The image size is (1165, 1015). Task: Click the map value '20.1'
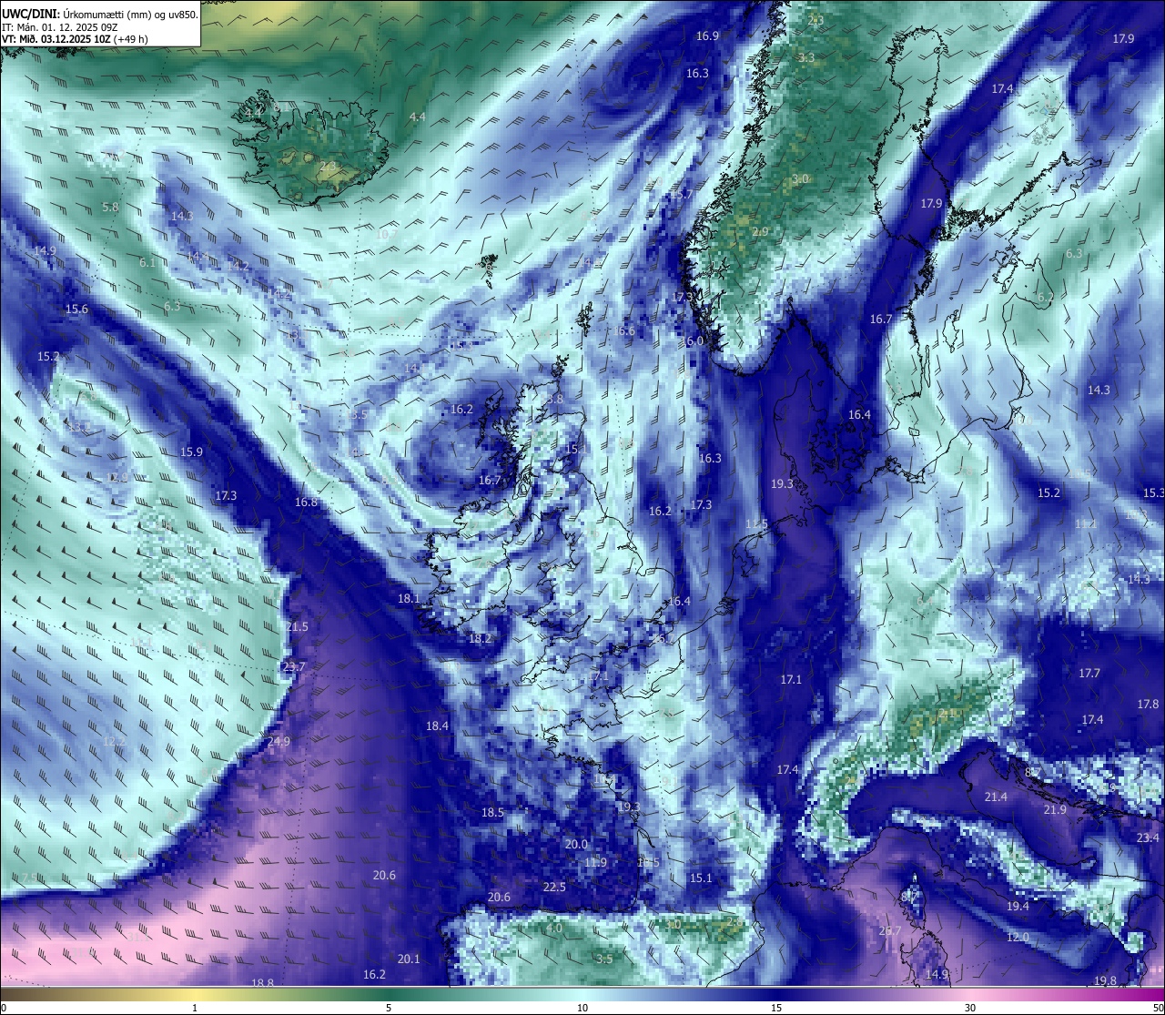coord(409,959)
